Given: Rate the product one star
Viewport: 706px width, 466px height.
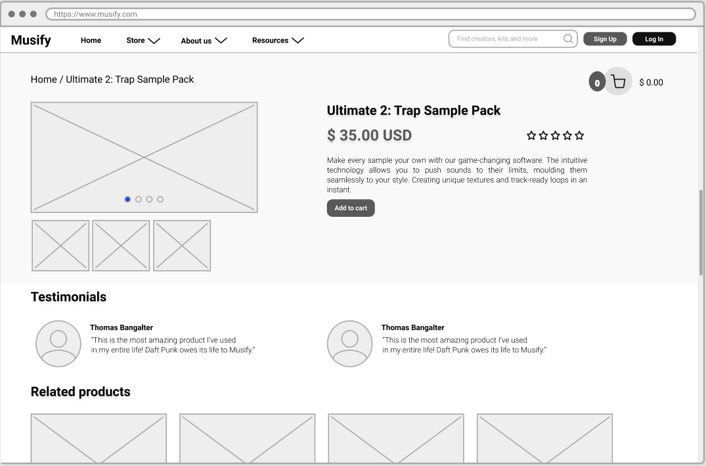Looking at the screenshot, I should 531,135.
